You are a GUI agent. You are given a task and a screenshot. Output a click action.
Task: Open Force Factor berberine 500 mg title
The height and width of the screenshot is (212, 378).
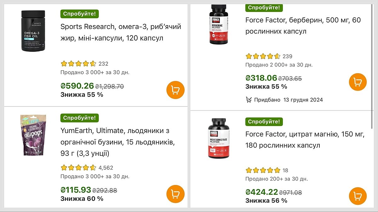tap(303, 26)
